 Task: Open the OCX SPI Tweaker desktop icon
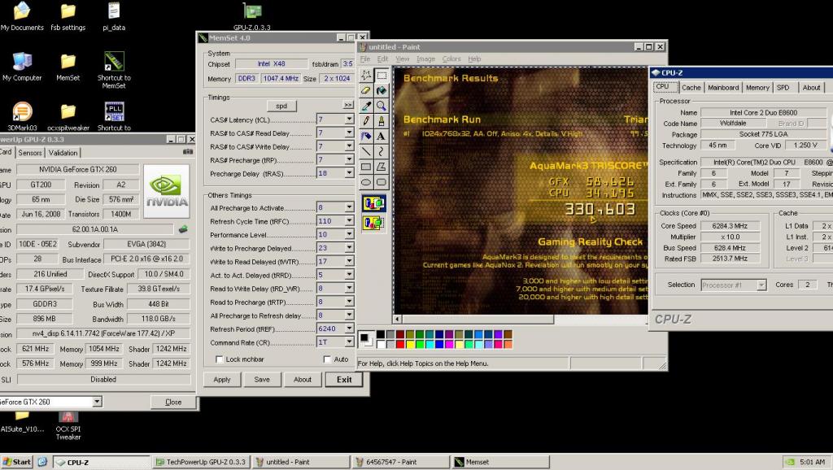click(68, 425)
